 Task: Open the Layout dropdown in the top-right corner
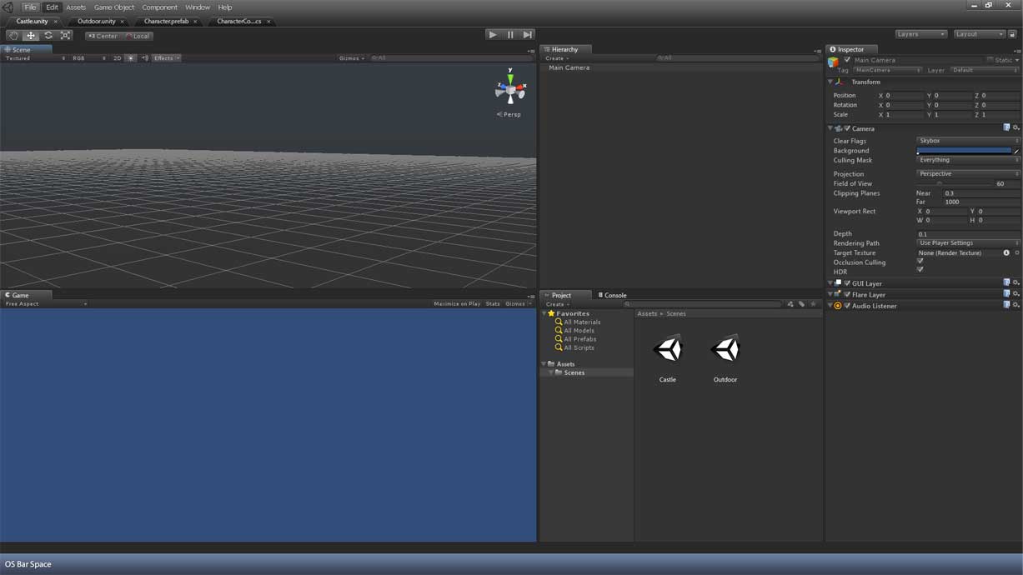(x=978, y=33)
